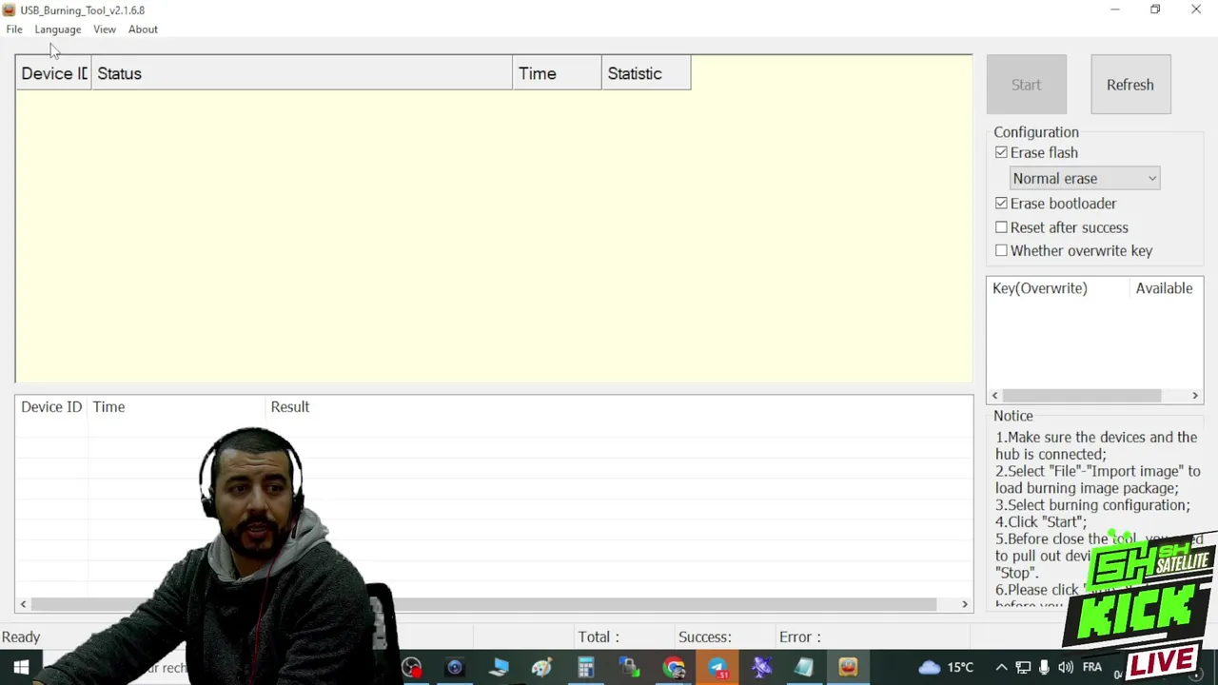Open the View menu
Image resolution: width=1218 pixels, height=685 pixels.
105,29
